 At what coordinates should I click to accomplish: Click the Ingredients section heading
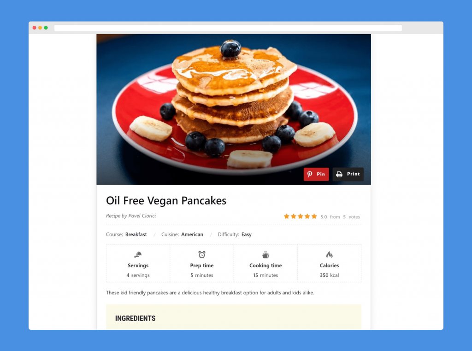tap(135, 318)
